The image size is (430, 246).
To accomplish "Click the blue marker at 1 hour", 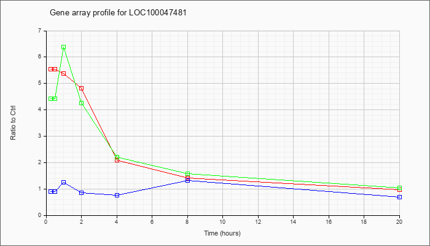I will point(64,182).
